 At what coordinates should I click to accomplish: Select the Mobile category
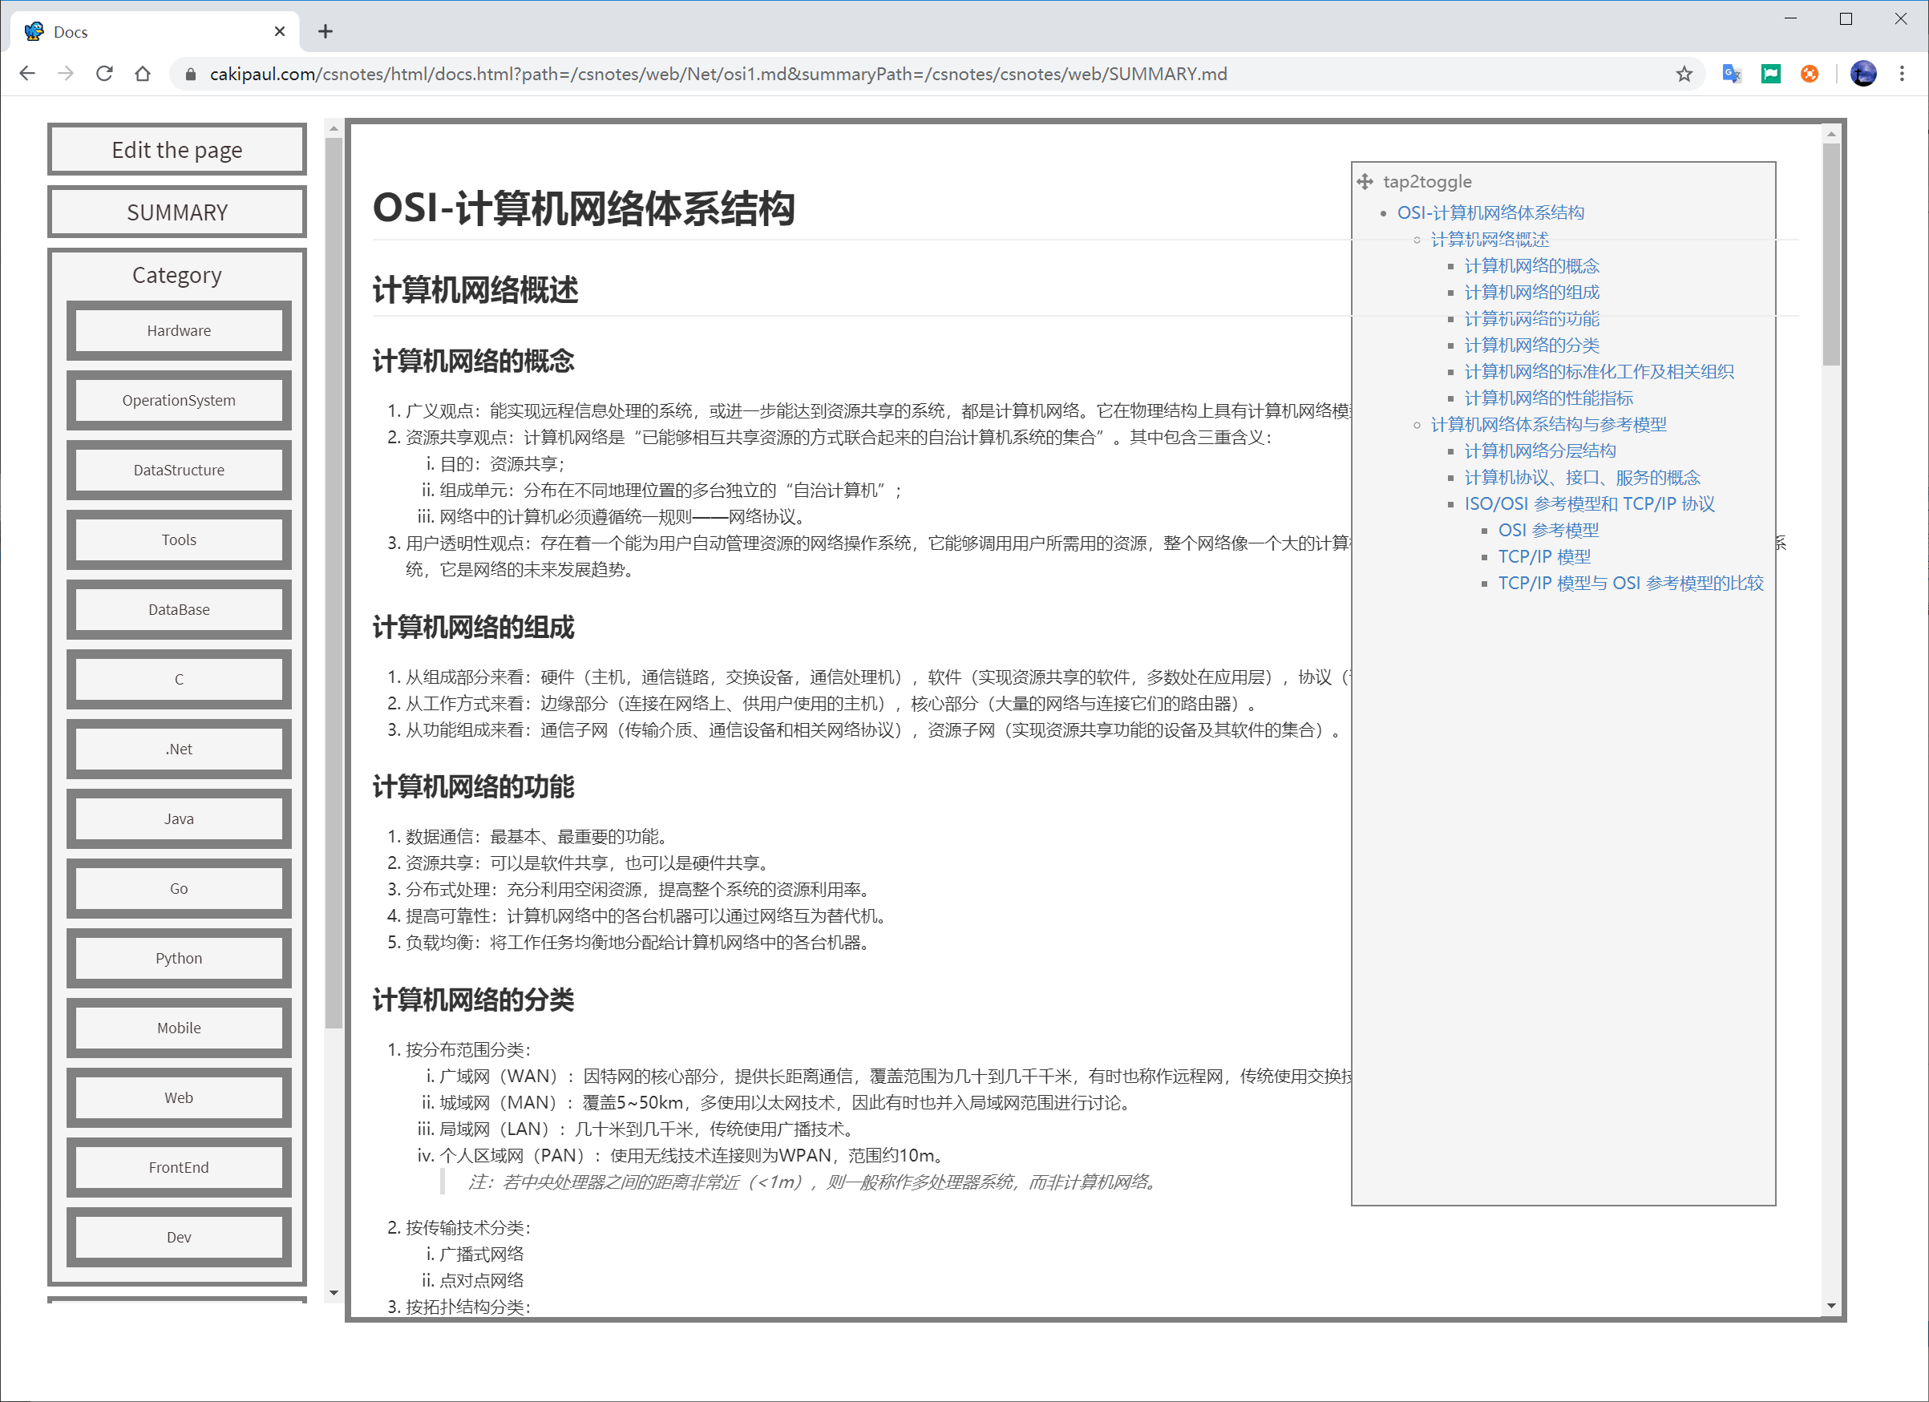179,1028
